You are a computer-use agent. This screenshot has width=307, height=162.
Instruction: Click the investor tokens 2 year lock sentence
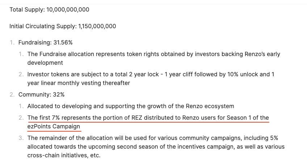(x=151, y=79)
